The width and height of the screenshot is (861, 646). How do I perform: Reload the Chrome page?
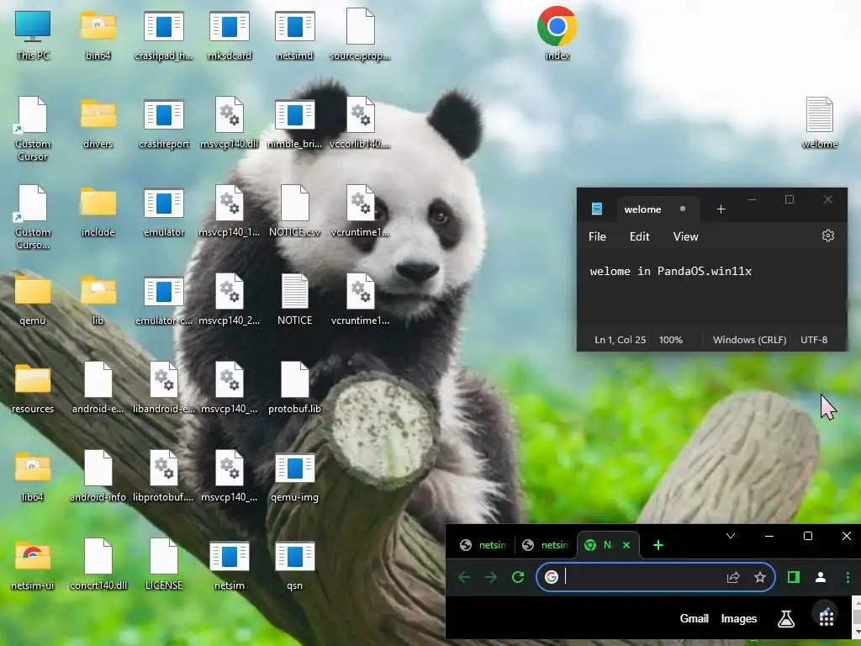point(517,577)
